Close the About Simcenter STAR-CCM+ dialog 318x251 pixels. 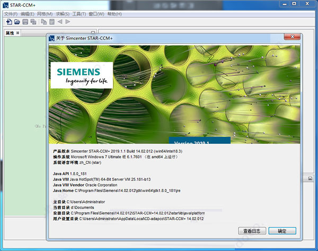click(x=292, y=37)
